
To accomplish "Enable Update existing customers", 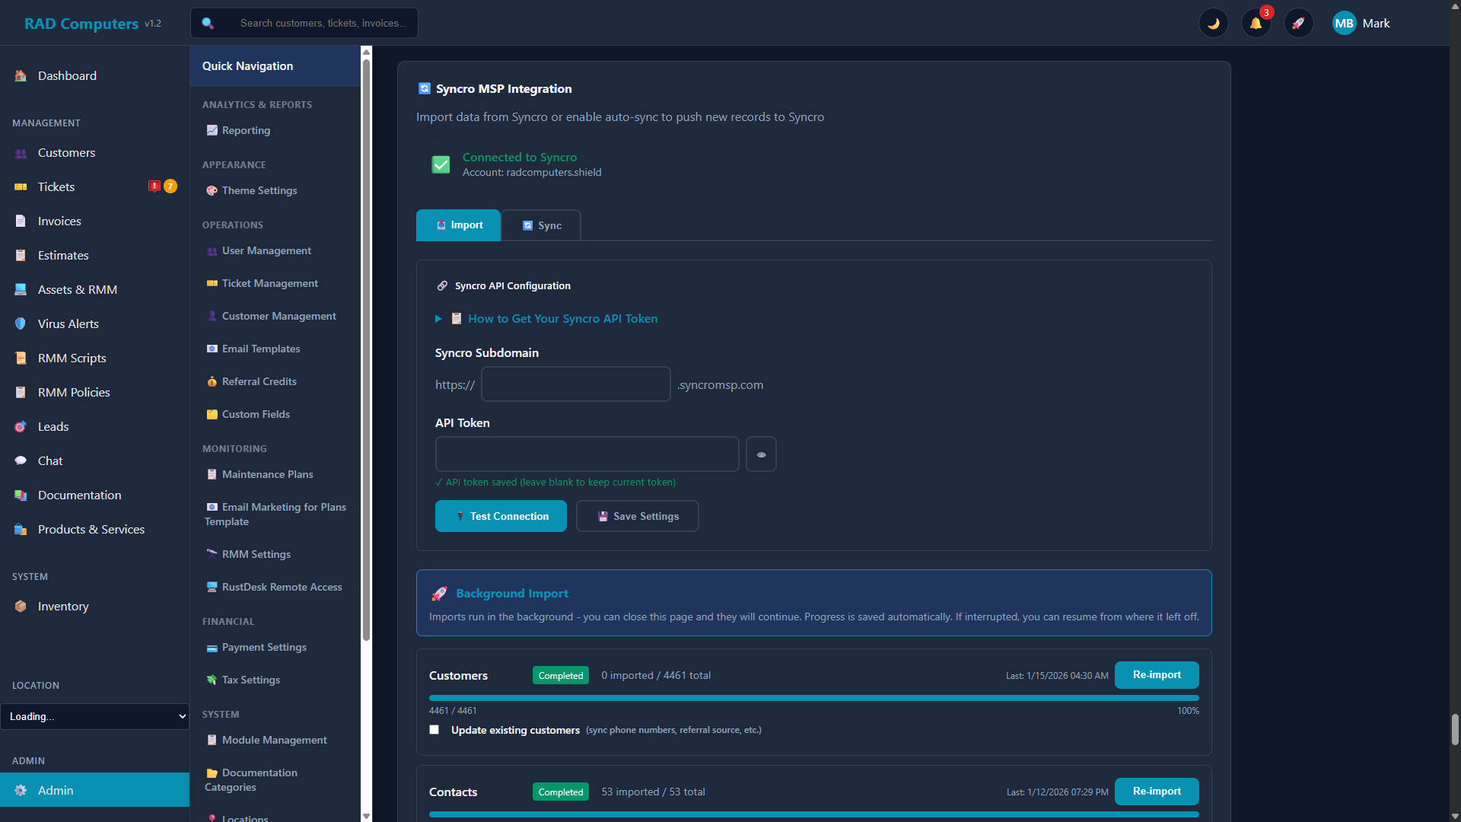I will pos(434,729).
